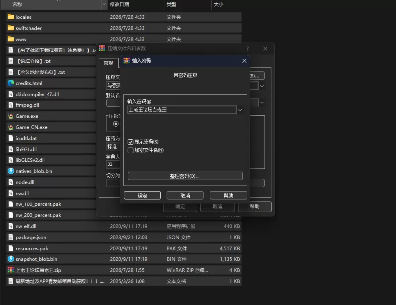Image resolution: width=396 pixels, height=305 pixels.
Task: Click the 应用程序扩展 type cell
Action: pyautogui.click(x=181, y=226)
